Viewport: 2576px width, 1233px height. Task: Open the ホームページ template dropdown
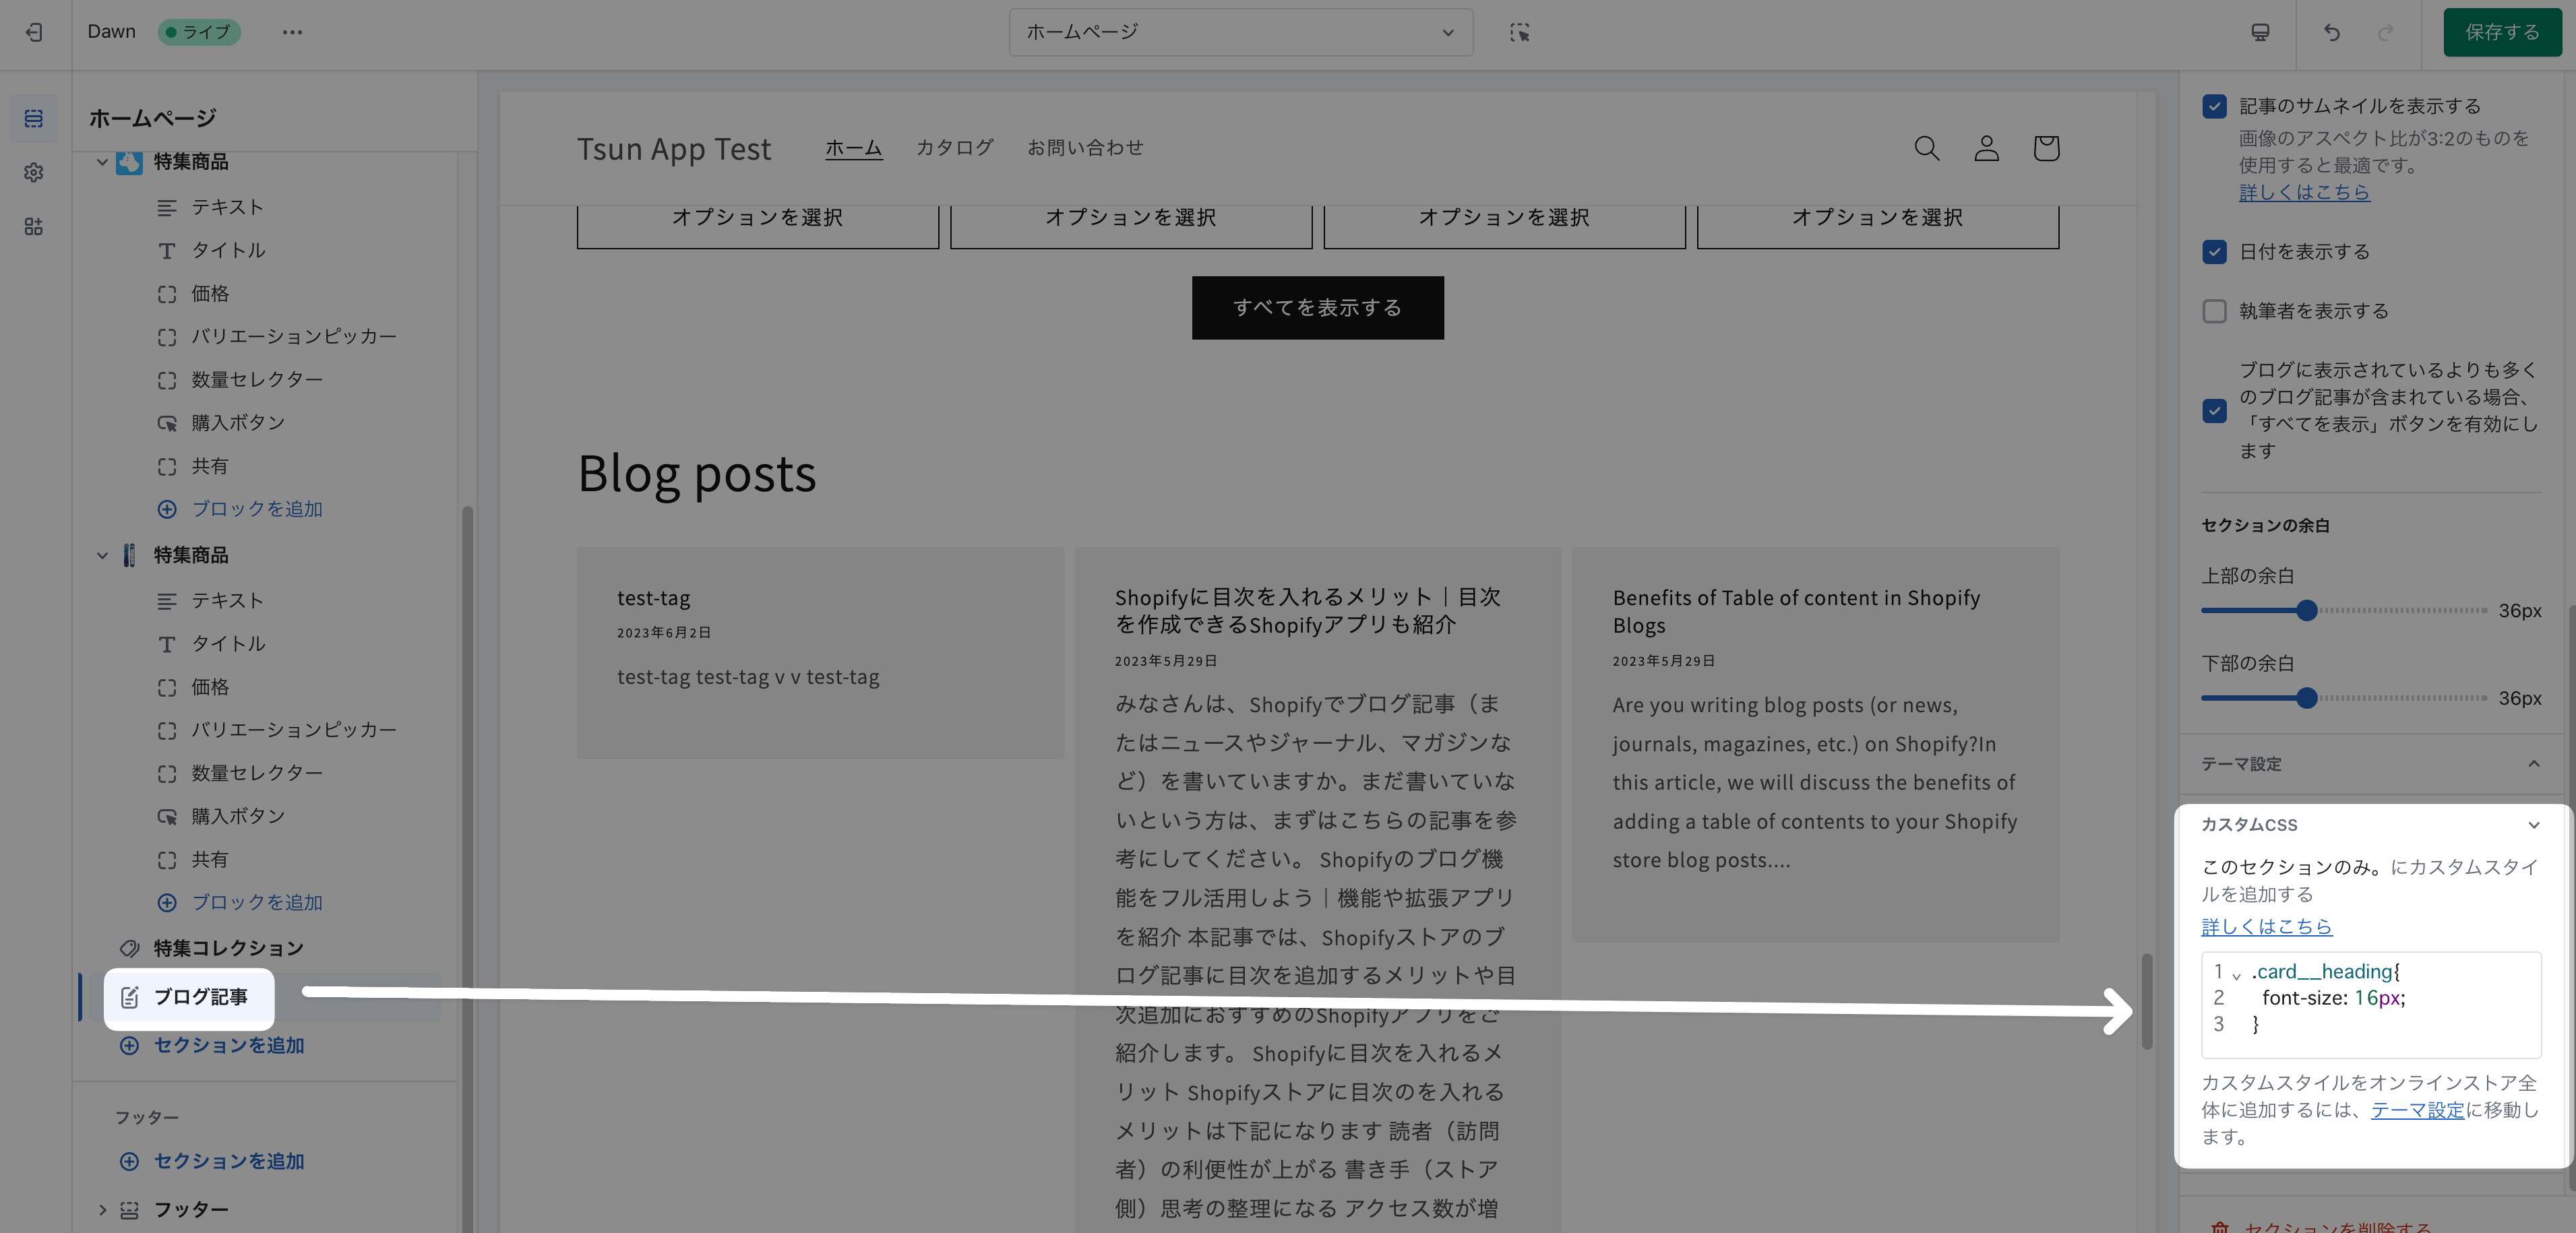1240,32
